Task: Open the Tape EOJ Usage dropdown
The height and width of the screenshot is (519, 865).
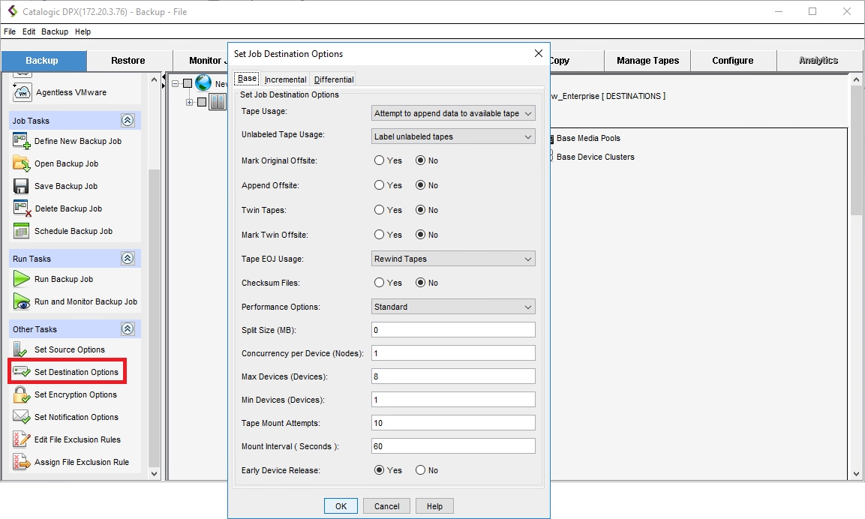Action: 453,259
